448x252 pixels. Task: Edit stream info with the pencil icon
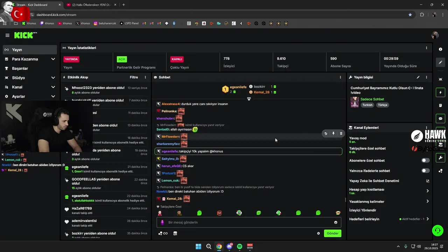tap(418, 77)
